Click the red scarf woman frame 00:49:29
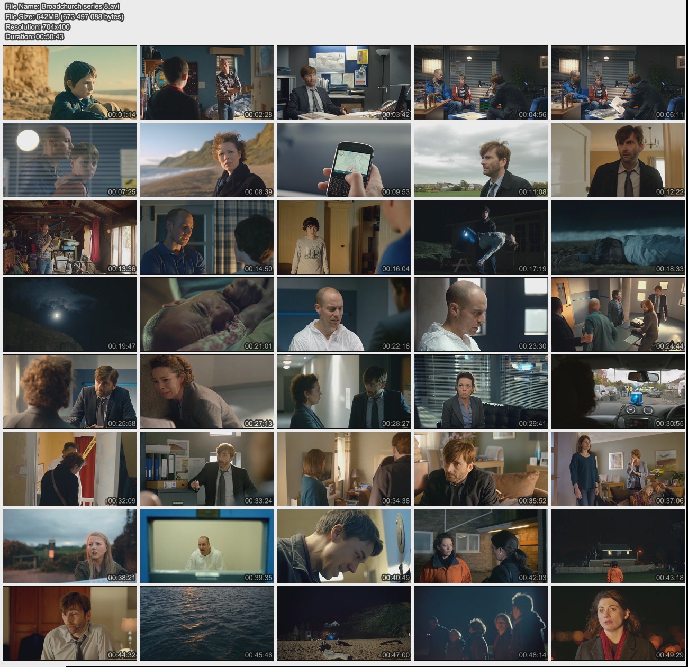This screenshot has height=667, width=688. 618,623
